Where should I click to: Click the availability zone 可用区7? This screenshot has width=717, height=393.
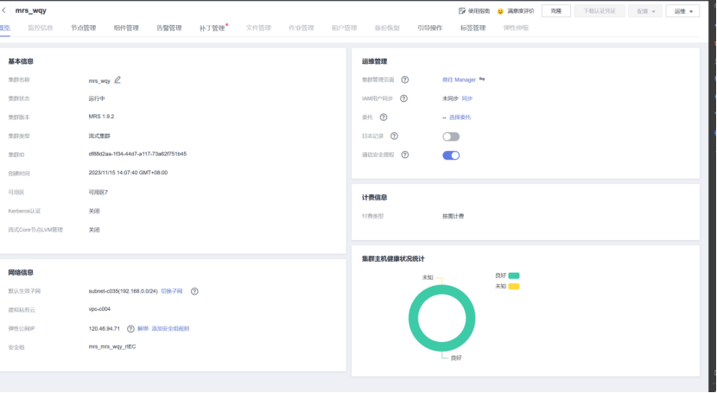pos(98,193)
